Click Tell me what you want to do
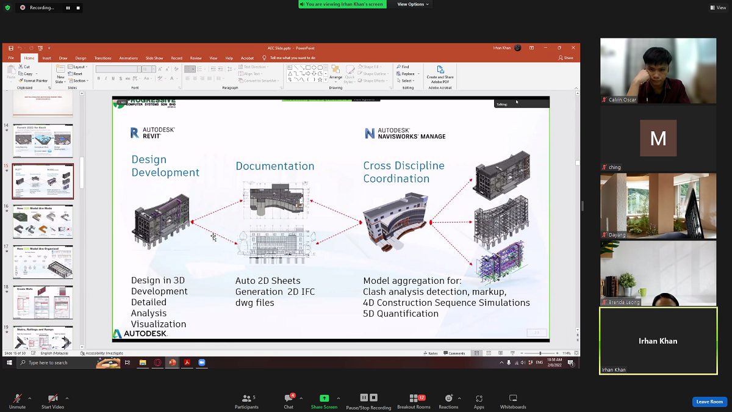Image resolution: width=732 pixels, height=412 pixels. tap(289, 58)
